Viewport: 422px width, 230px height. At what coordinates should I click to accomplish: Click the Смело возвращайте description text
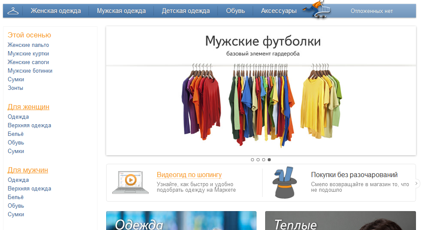click(360, 187)
